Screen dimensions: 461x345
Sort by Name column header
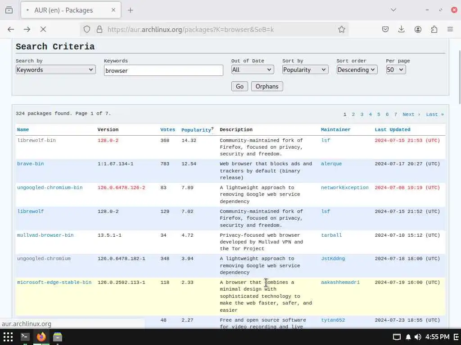pos(23,130)
